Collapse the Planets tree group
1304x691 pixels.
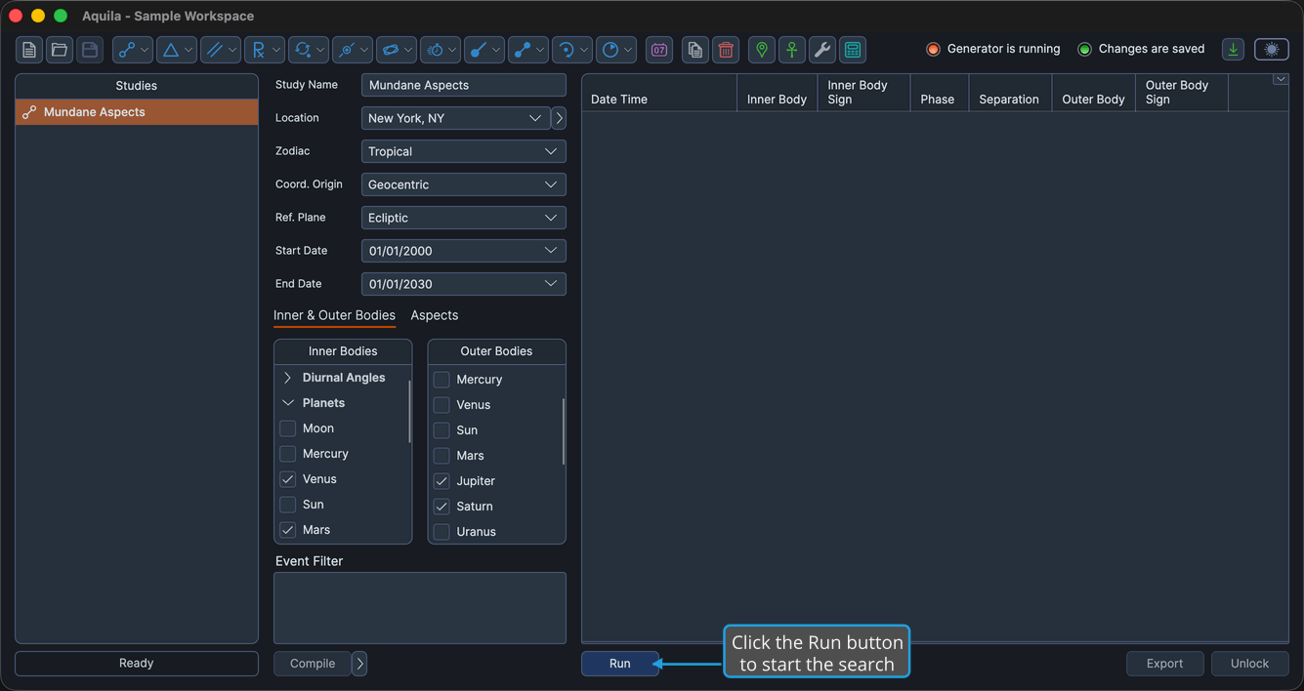(x=287, y=403)
